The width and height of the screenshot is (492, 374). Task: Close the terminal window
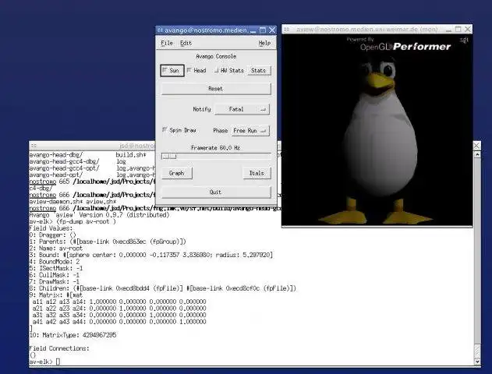point(476,146)
